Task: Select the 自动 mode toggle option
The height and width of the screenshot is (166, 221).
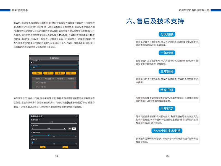Action: click(x=70, y=129)
